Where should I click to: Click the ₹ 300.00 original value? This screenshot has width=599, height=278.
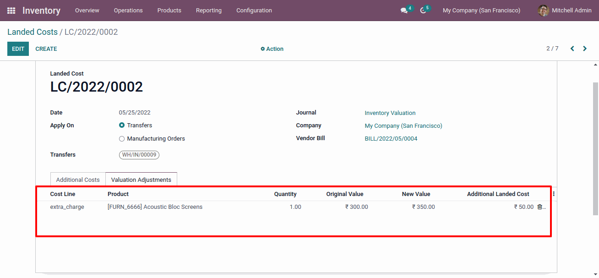(357, 207)
